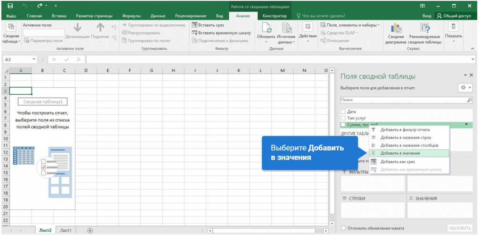The image size is (479, 235).
Task: Click the save icon in the title bar
Action: [x=10, y=6]
